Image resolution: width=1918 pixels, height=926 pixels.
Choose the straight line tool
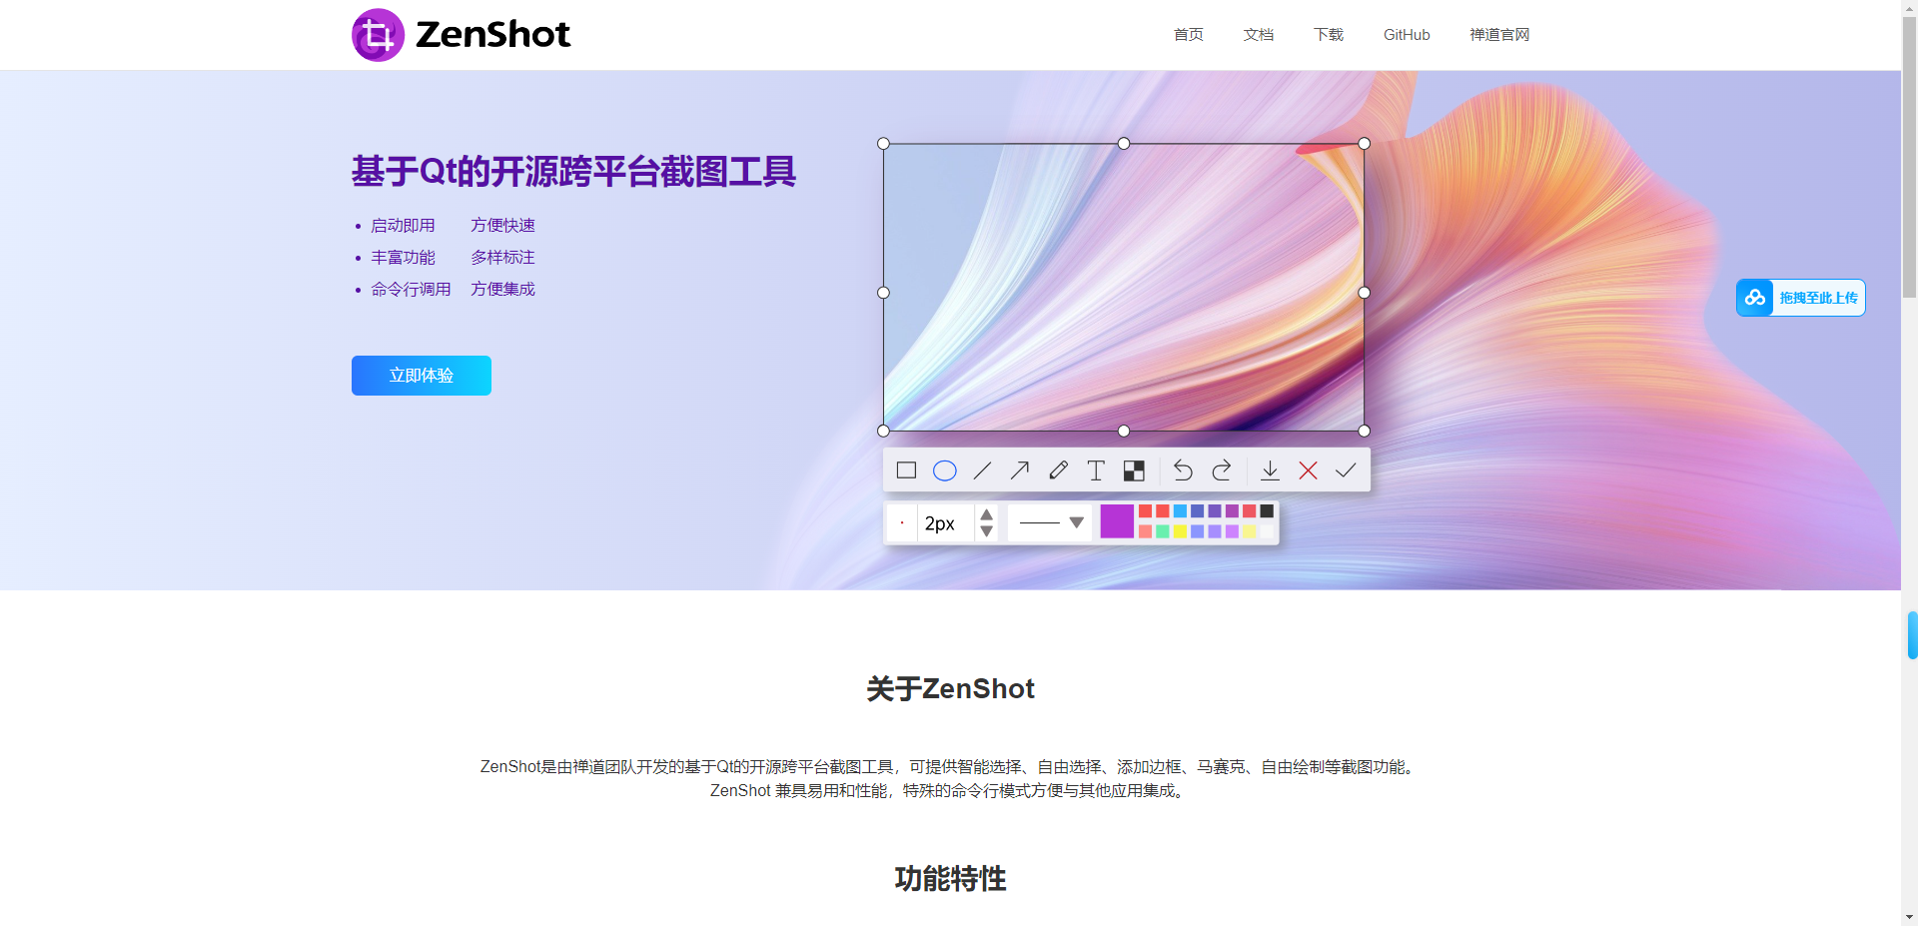pyautogui.click(x=982, y=470)
